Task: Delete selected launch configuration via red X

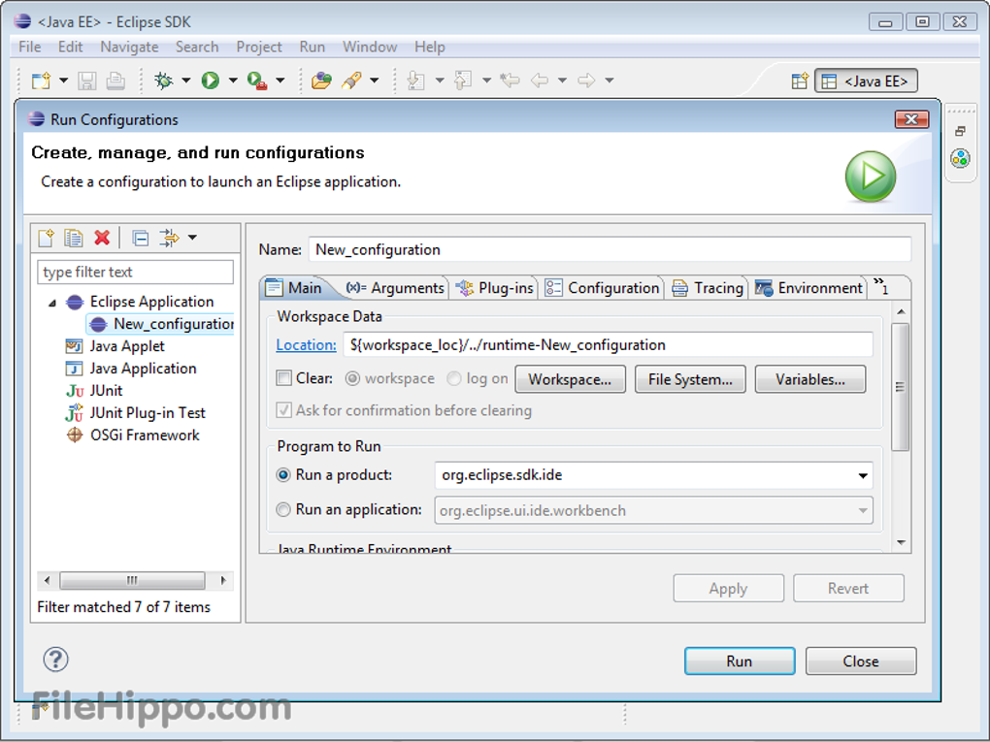Action: pyautogui.click(x=102, y=238)
